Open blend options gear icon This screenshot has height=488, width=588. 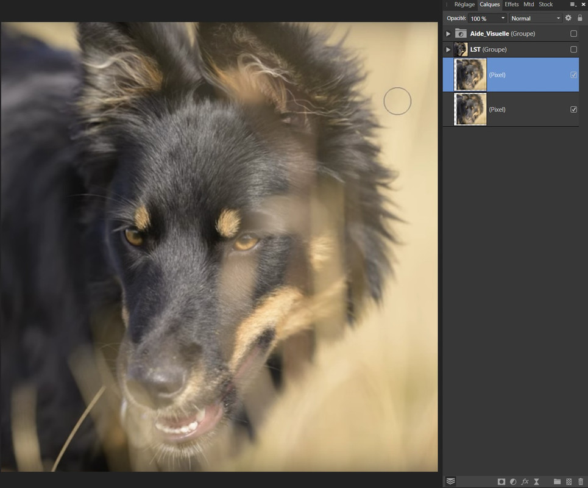click(x=568, y=18)
